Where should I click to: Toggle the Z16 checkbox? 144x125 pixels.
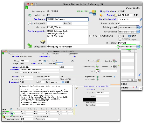coord(91,36)
